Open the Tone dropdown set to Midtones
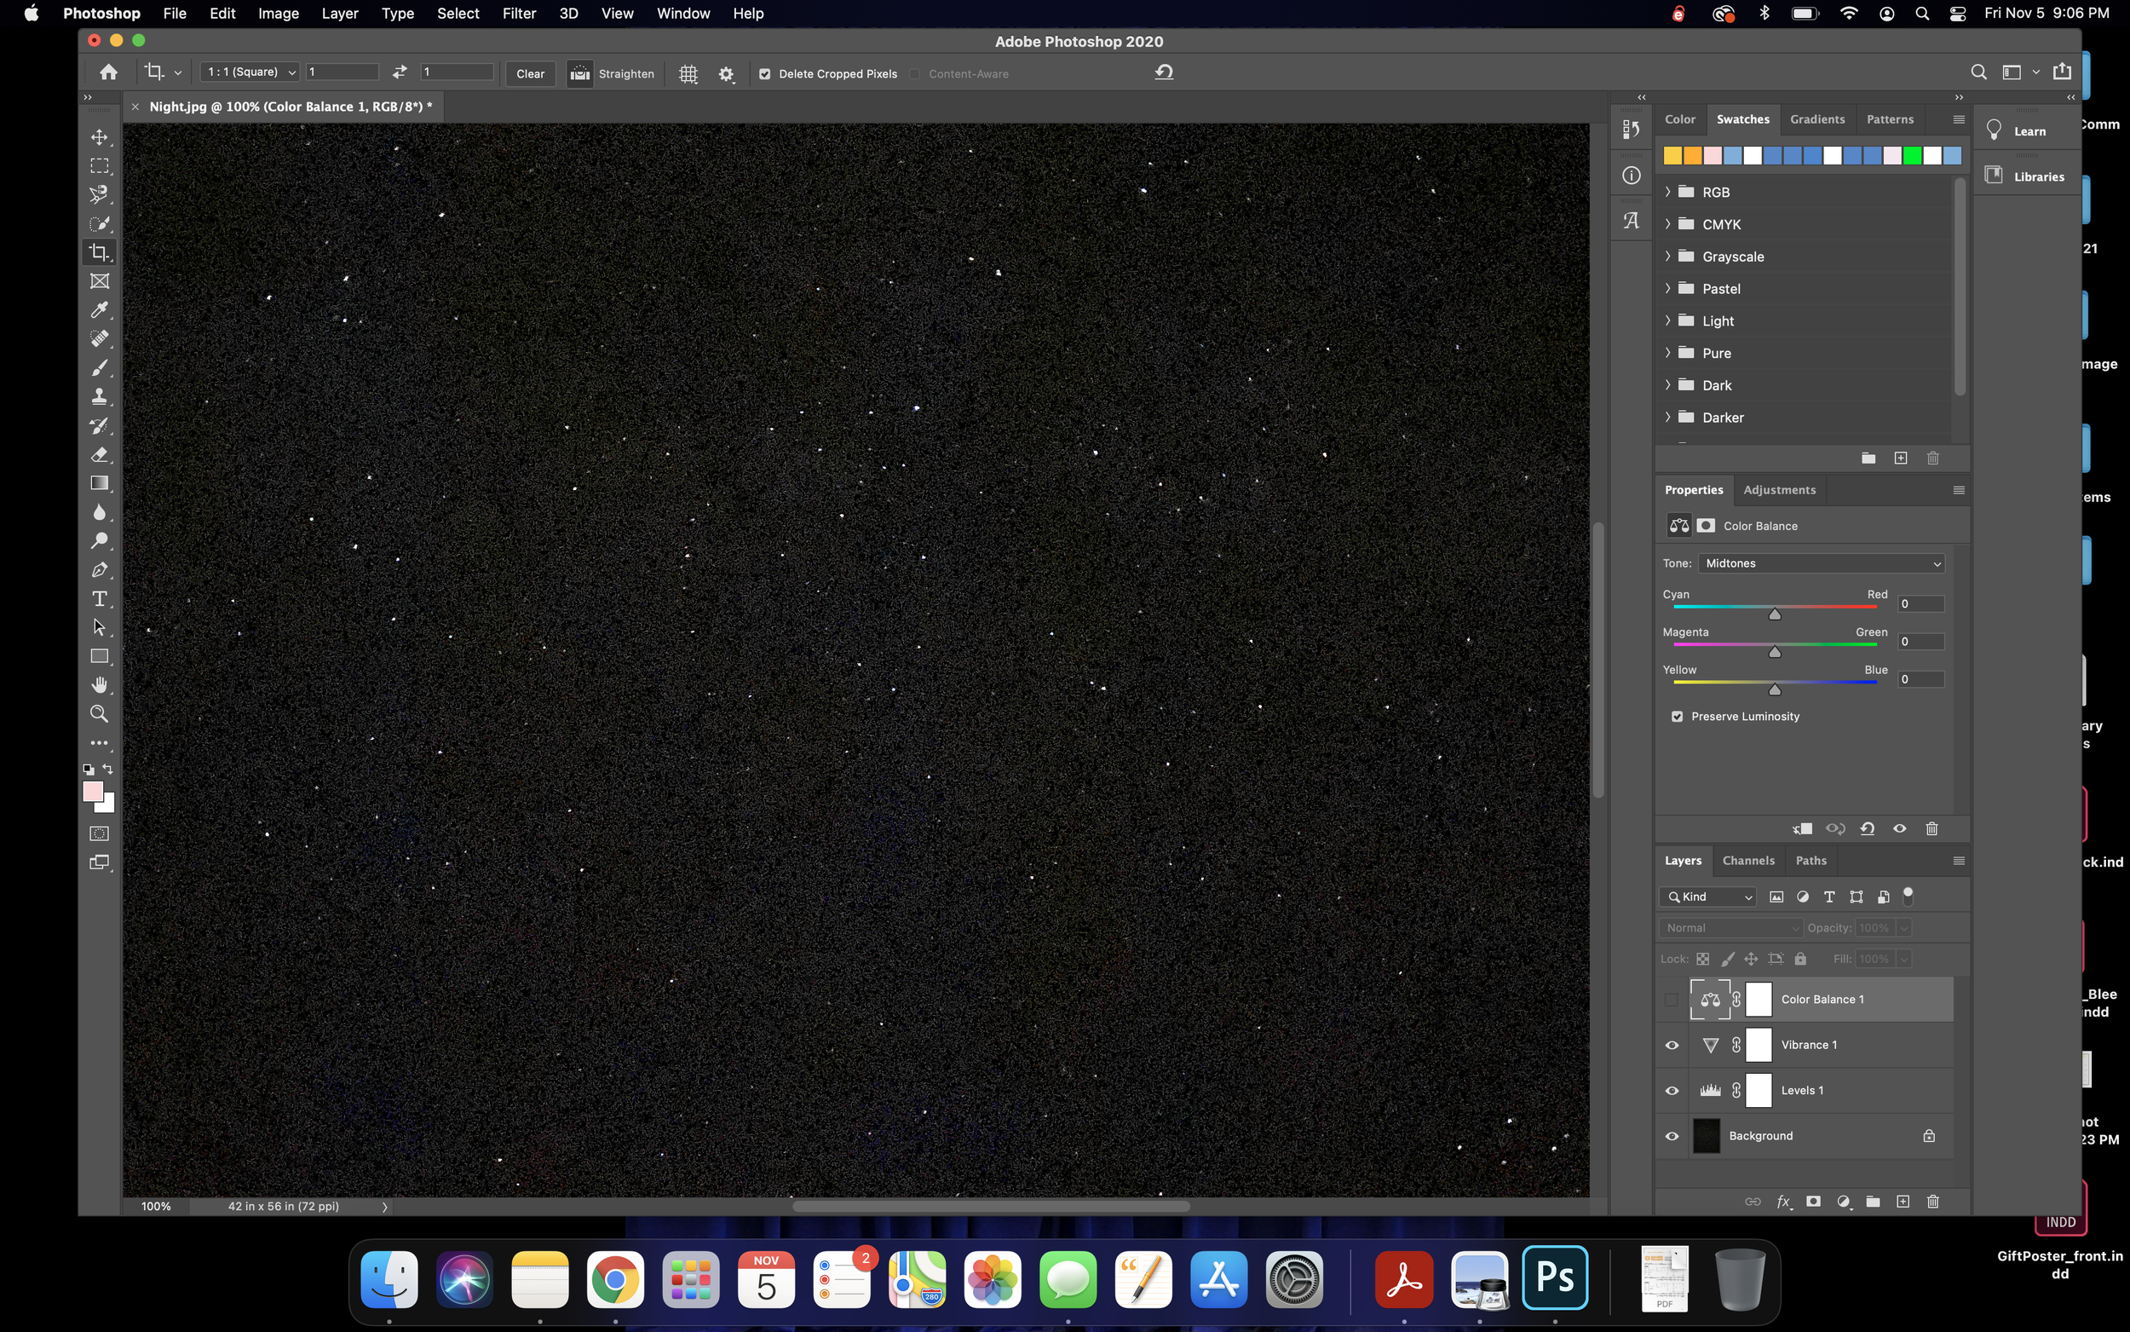2130x1332 pixels. [1820, 563]
